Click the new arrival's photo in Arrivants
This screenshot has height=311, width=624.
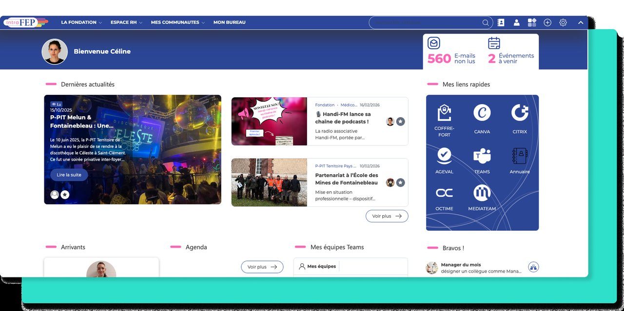101,269
